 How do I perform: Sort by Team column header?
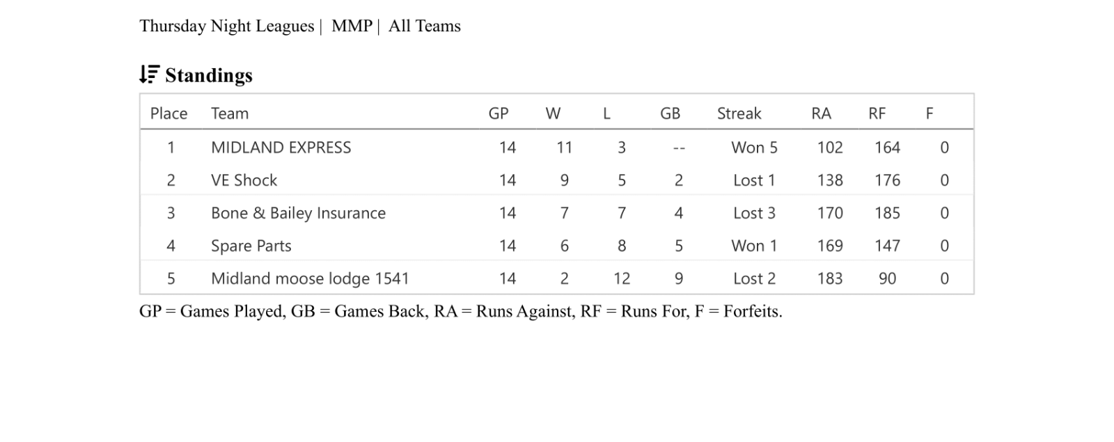pos(230,113)
